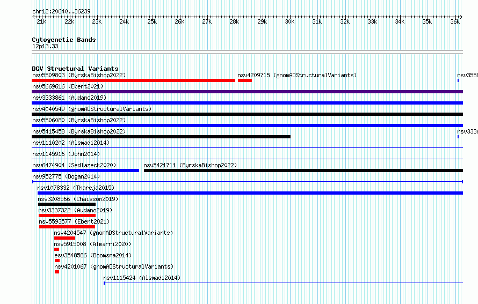Open the nsv1115424 (Alsmadi2014) label

142,278
